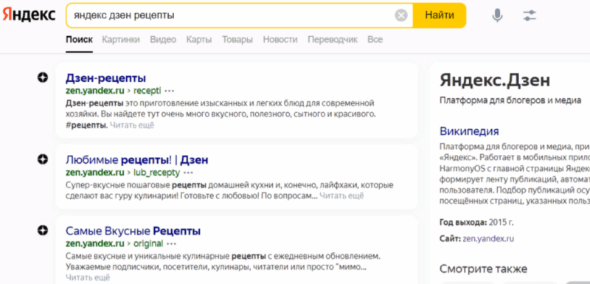
Task: Switch to the Видео tab
Action: pos(163,40)
